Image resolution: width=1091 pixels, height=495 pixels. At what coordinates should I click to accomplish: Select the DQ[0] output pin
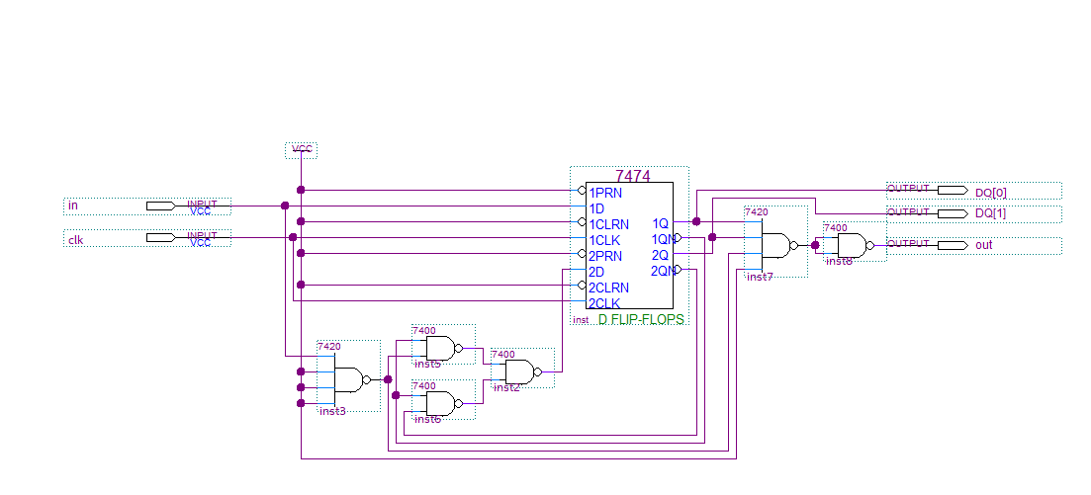952,190
